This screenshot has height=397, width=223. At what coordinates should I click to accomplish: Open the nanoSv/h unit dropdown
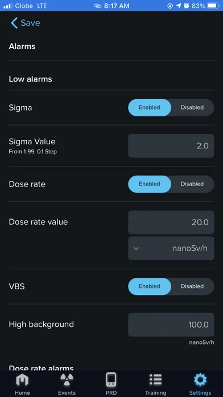click(x=171, y=248)
